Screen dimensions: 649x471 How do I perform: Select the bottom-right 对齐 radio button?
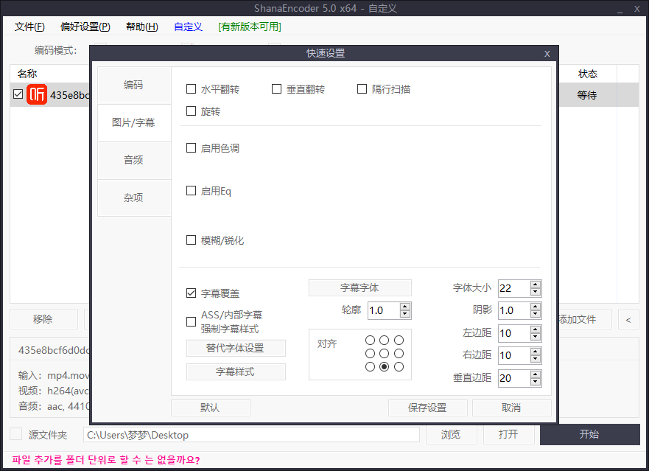tap(399, 366)
